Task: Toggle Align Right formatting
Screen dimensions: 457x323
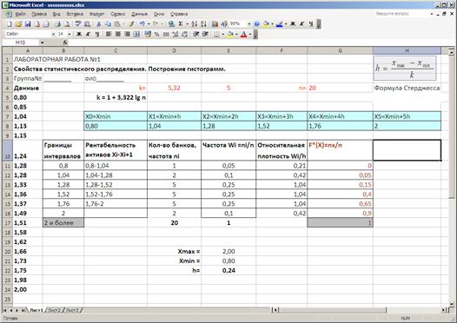Action: (128, 34)
